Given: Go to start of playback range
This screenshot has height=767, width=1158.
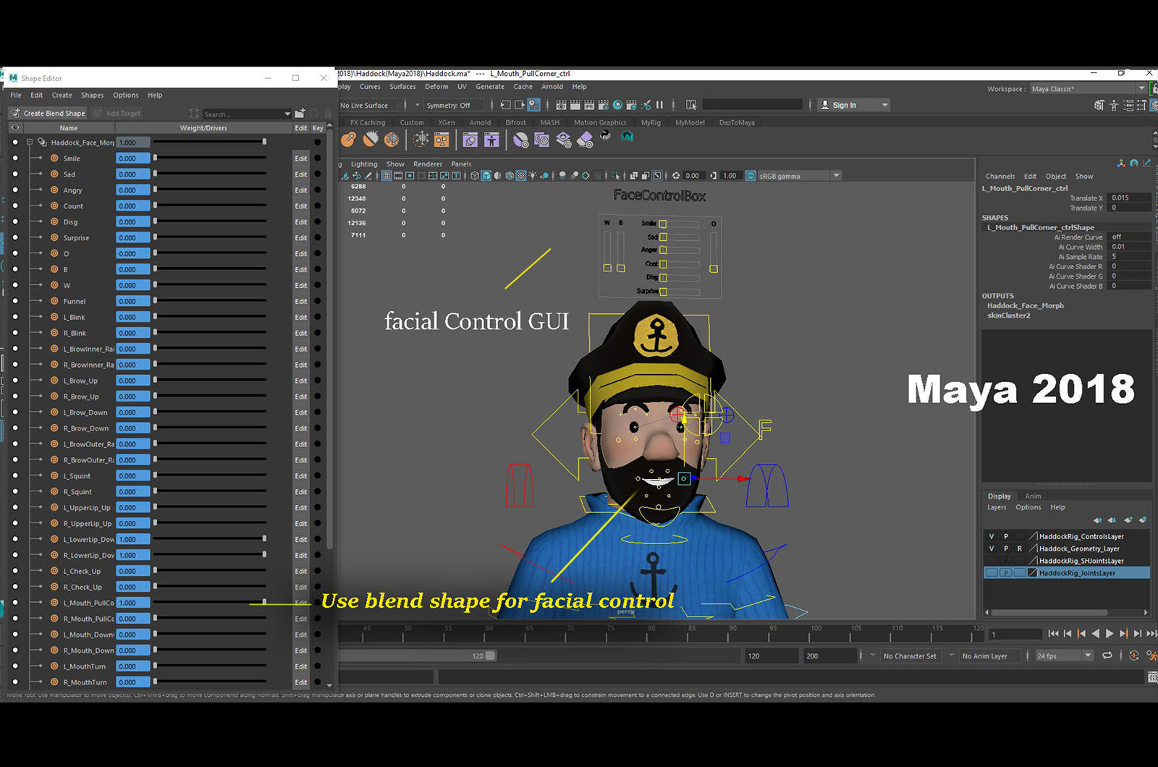Looking at the screenshot, I should pos(1053,633).
